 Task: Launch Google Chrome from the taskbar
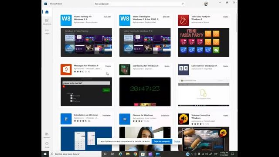pos(136,154)
